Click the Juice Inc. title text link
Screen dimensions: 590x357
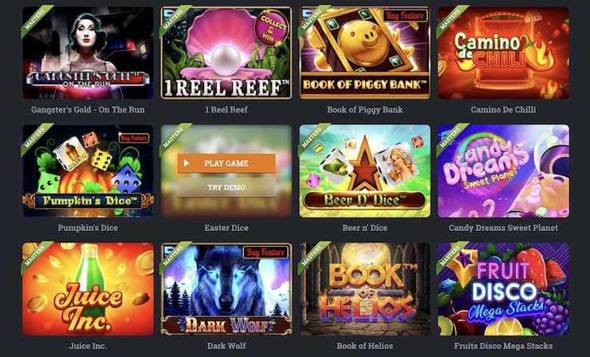click(88, 345)
